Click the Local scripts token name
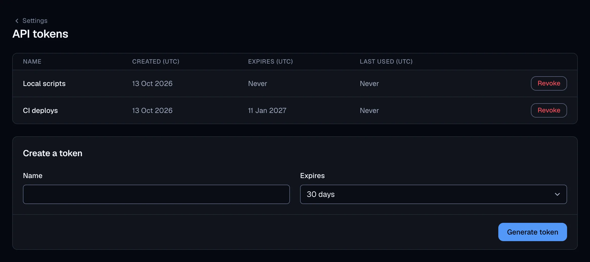590x262 pixels. pyautogui.click(x=44, y=84)
